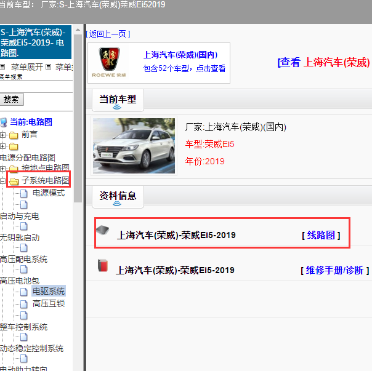Select 无钥匙启动 tree item
This screenshot has width=372, height=371.
point(20,237)
